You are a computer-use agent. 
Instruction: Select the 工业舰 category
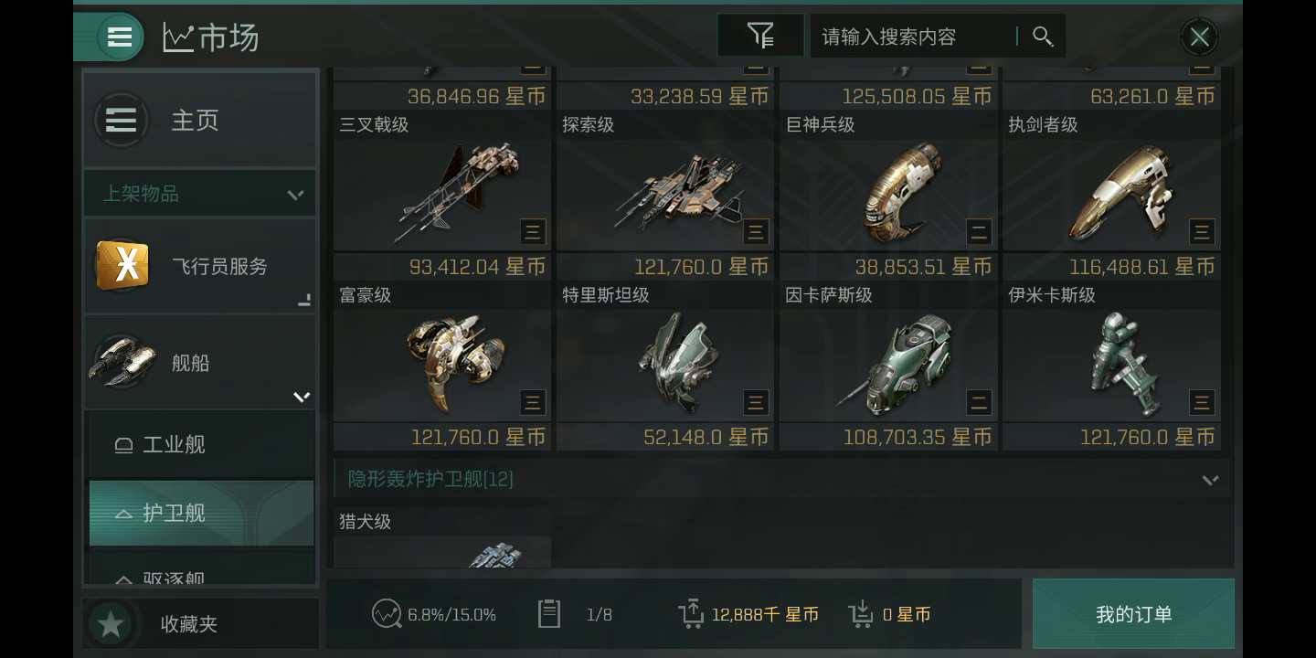[x=201, y=445]
